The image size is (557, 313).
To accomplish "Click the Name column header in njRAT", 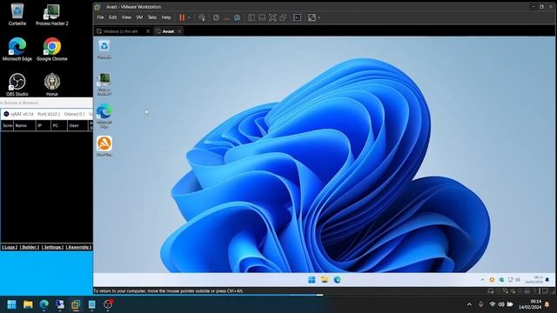I will 24,125.
